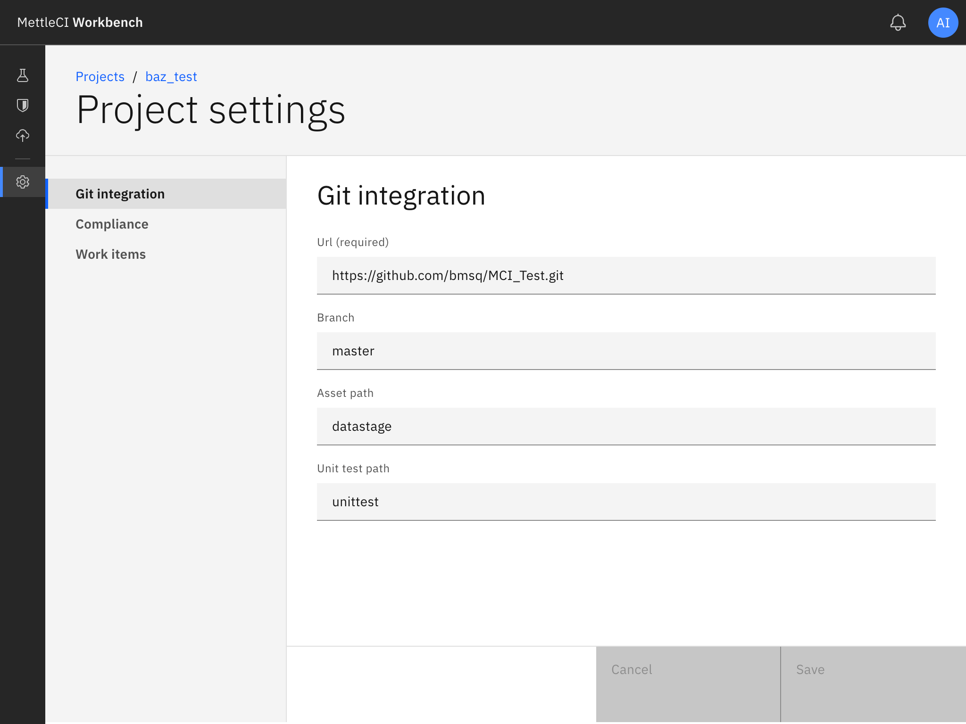Focus the Branch field showing master
The width and height of the screenshot is (966, 724).
pos(626,351)
